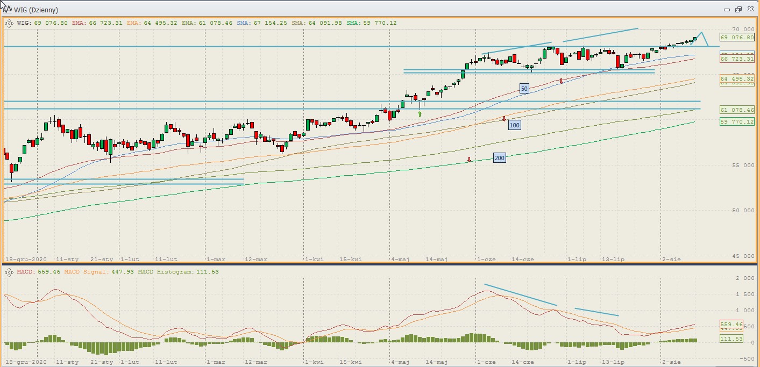
Task: Click the red down arrow near the 200 label
Action: click(469, 160)
